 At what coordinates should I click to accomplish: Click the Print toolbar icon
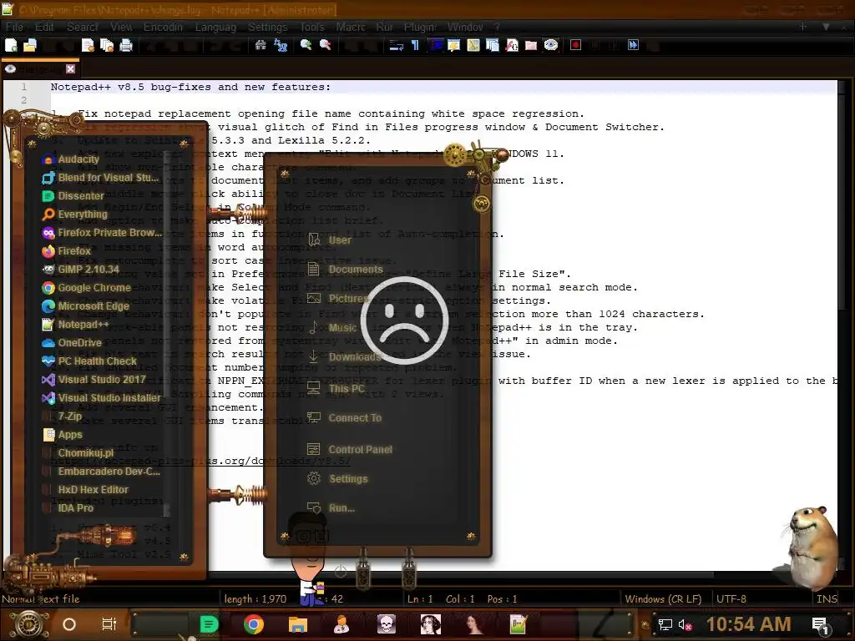point(126,45)
